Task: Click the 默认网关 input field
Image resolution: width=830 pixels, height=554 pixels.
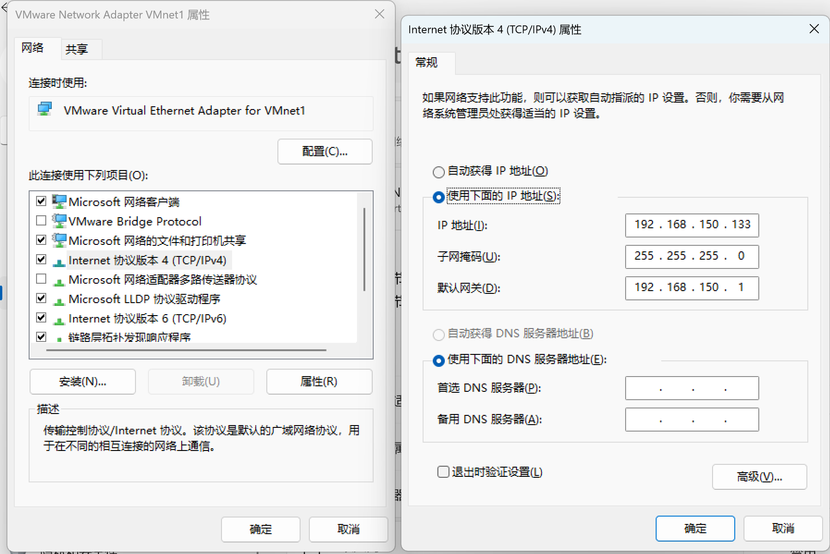Action: click(x=692, y=288)
